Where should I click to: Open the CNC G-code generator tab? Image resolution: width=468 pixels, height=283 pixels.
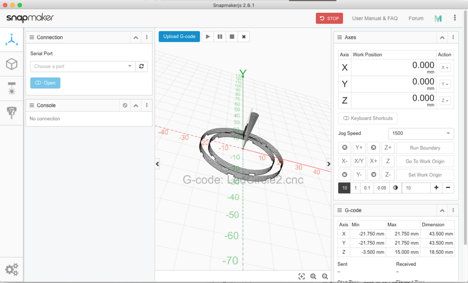(11, 113)
